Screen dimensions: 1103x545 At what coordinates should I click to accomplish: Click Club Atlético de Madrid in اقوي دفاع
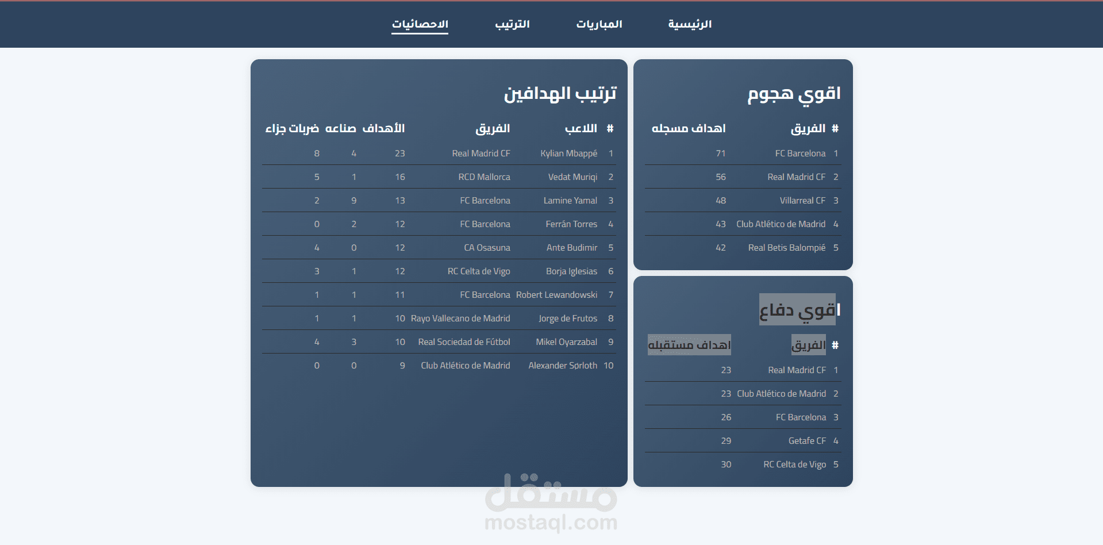pyautogui.click(x=781, y=394)
